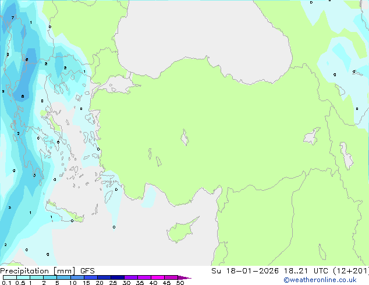Click the '40' legend scale label
The image size is (369, 285).
[153, 283]
